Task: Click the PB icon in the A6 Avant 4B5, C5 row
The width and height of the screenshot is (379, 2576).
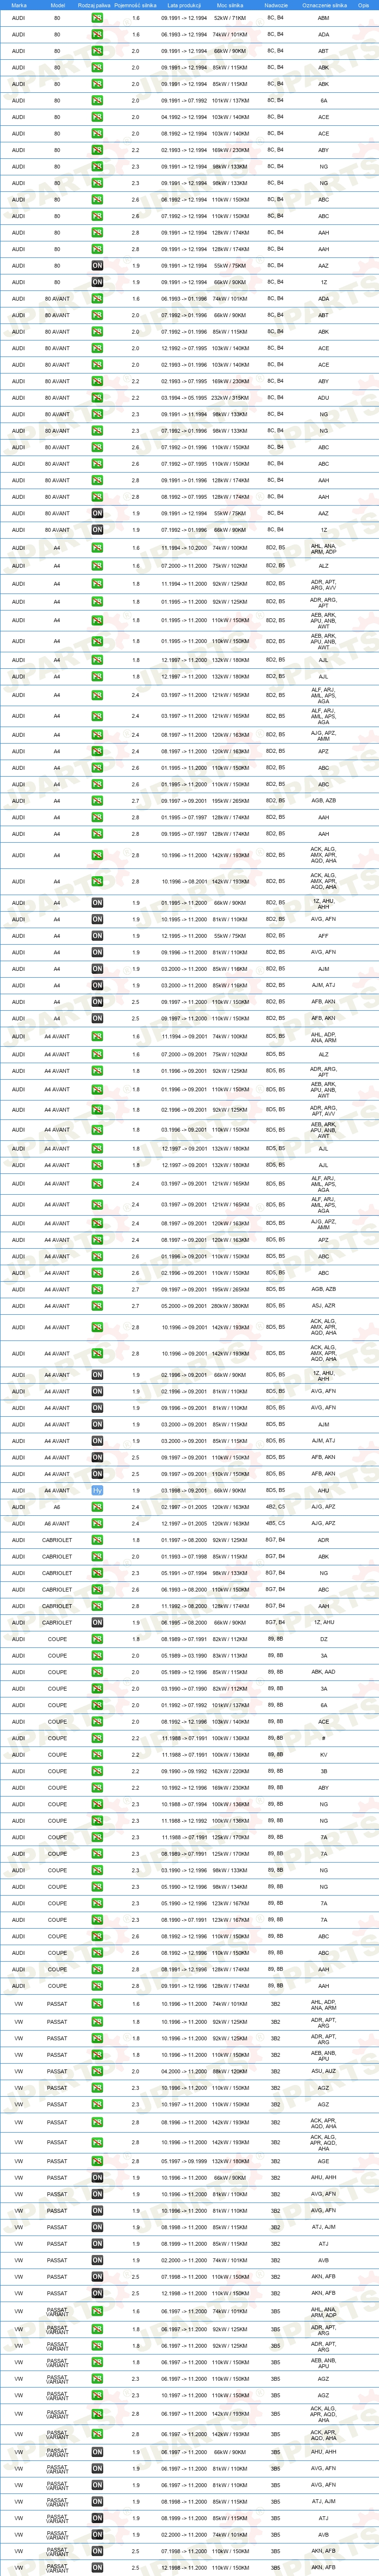Action: [x=97, y=1524]
